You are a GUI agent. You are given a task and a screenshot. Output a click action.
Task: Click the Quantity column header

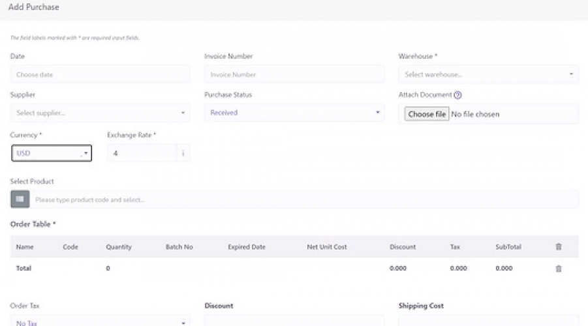tap(119, 247)
